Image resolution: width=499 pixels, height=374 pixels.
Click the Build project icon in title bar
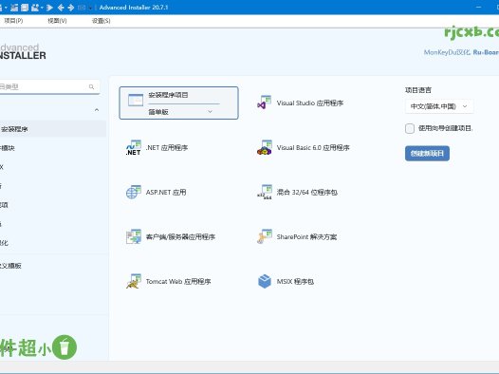pyautogui.click(x=35, y=8)
